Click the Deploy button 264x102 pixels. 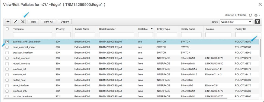[x=65, y=22]
